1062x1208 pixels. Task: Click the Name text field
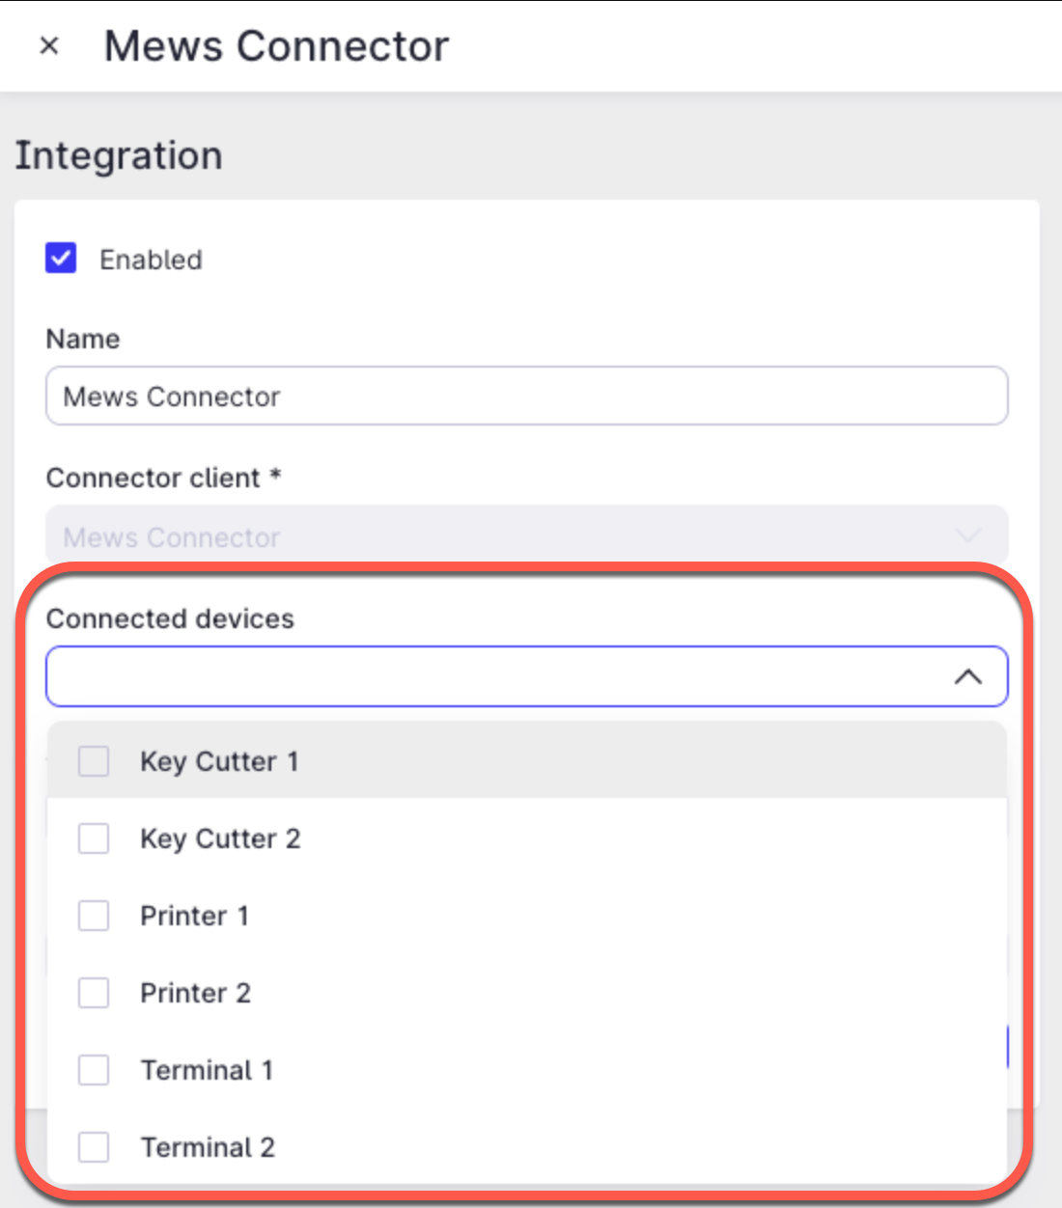[x=526, y=396]
